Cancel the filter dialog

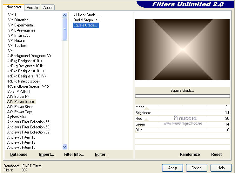197,168
